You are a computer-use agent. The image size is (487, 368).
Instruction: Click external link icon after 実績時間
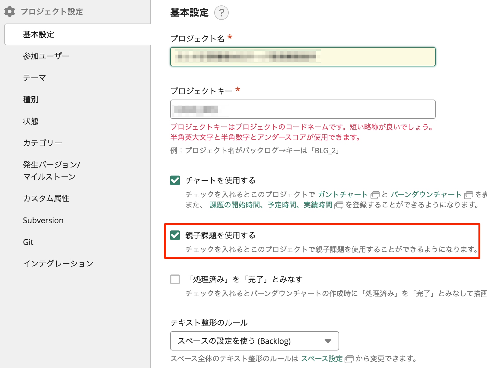click(339, 205)
